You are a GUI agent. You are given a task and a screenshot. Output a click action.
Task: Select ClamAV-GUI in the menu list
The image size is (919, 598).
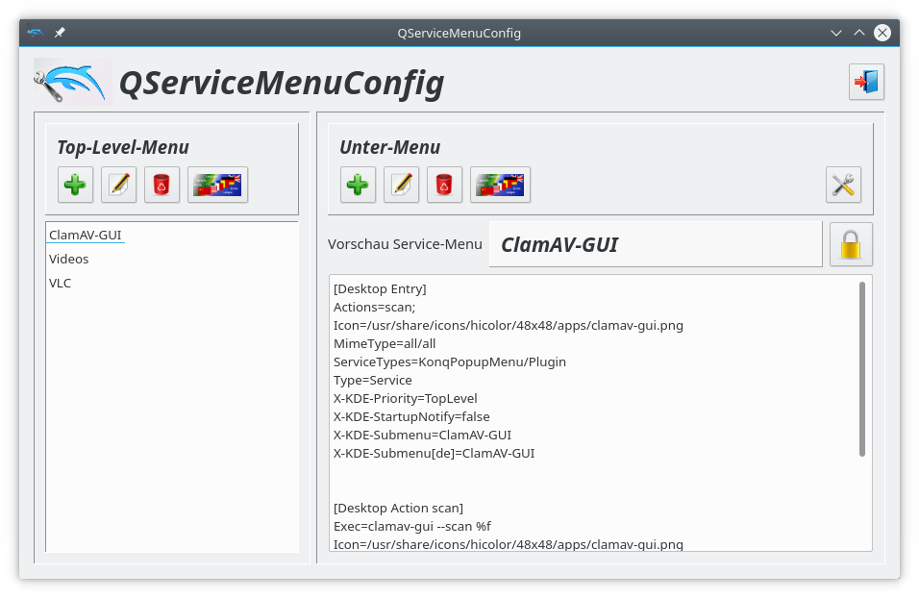pos(85,236)
